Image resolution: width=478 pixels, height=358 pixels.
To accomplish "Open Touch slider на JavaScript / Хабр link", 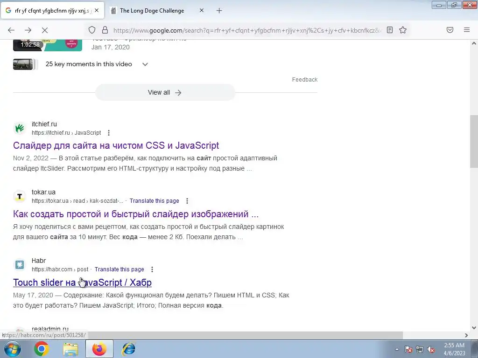I will (82, 282).
